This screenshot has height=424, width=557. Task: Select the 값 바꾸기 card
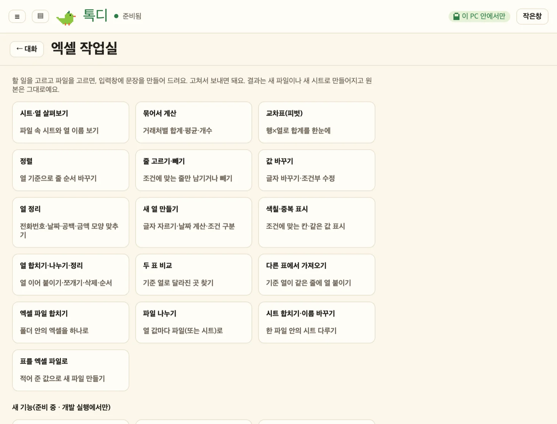(x=317, y=170)
